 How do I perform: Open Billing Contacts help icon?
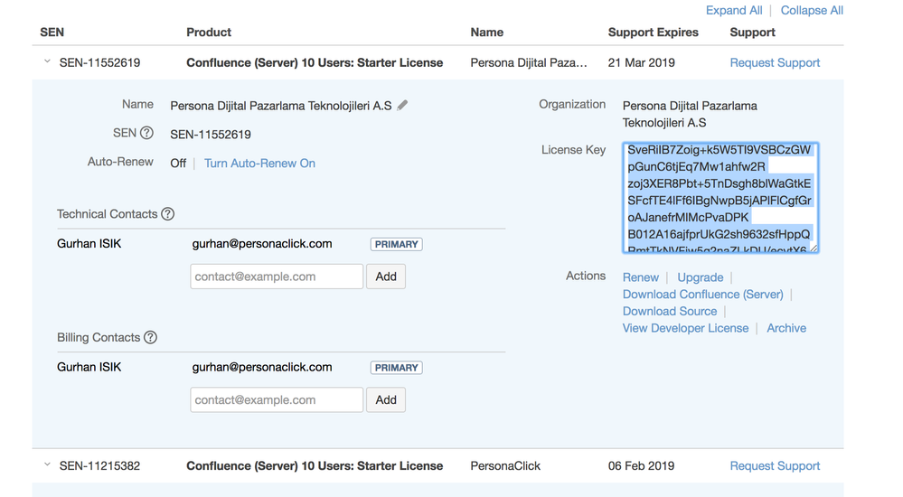(x=150, y=337)
